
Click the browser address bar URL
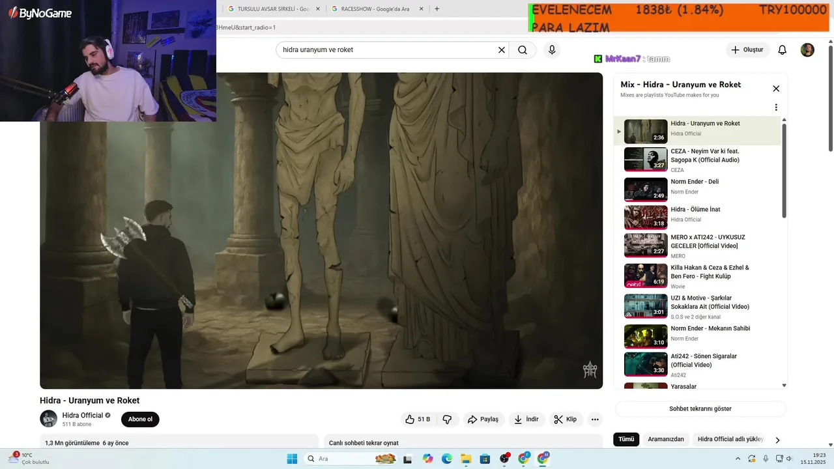246,27
